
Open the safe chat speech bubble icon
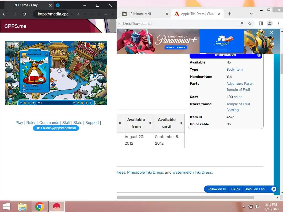(x=21, y=103)
